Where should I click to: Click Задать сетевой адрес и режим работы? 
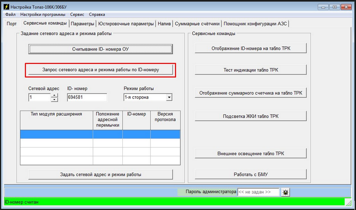coord(101,175)
